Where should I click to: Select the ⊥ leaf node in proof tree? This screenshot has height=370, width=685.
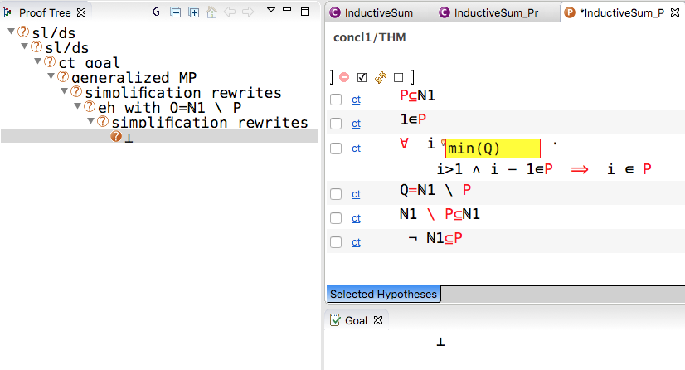pyautogui.click(x=129, y=137)
